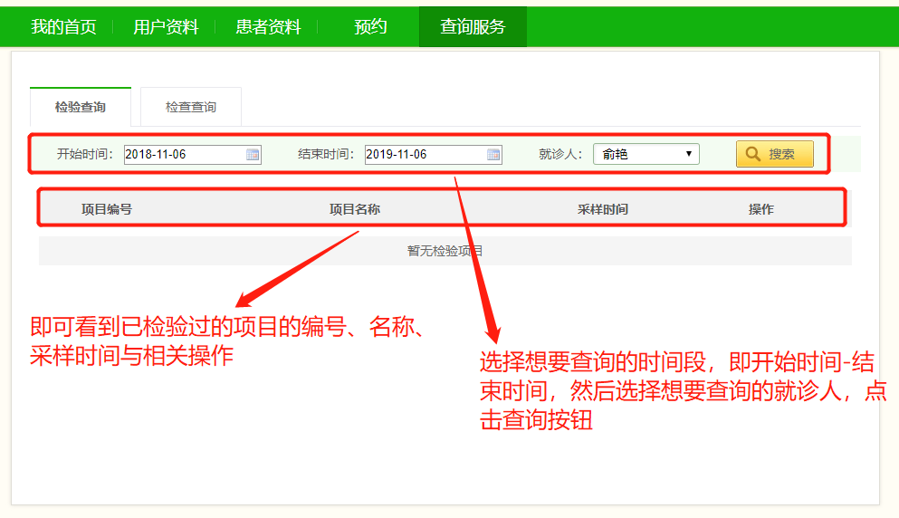Viewport: 899px width, 518px height.
Task: Click the 就诊人 label
Action: [x=560, y=154]
